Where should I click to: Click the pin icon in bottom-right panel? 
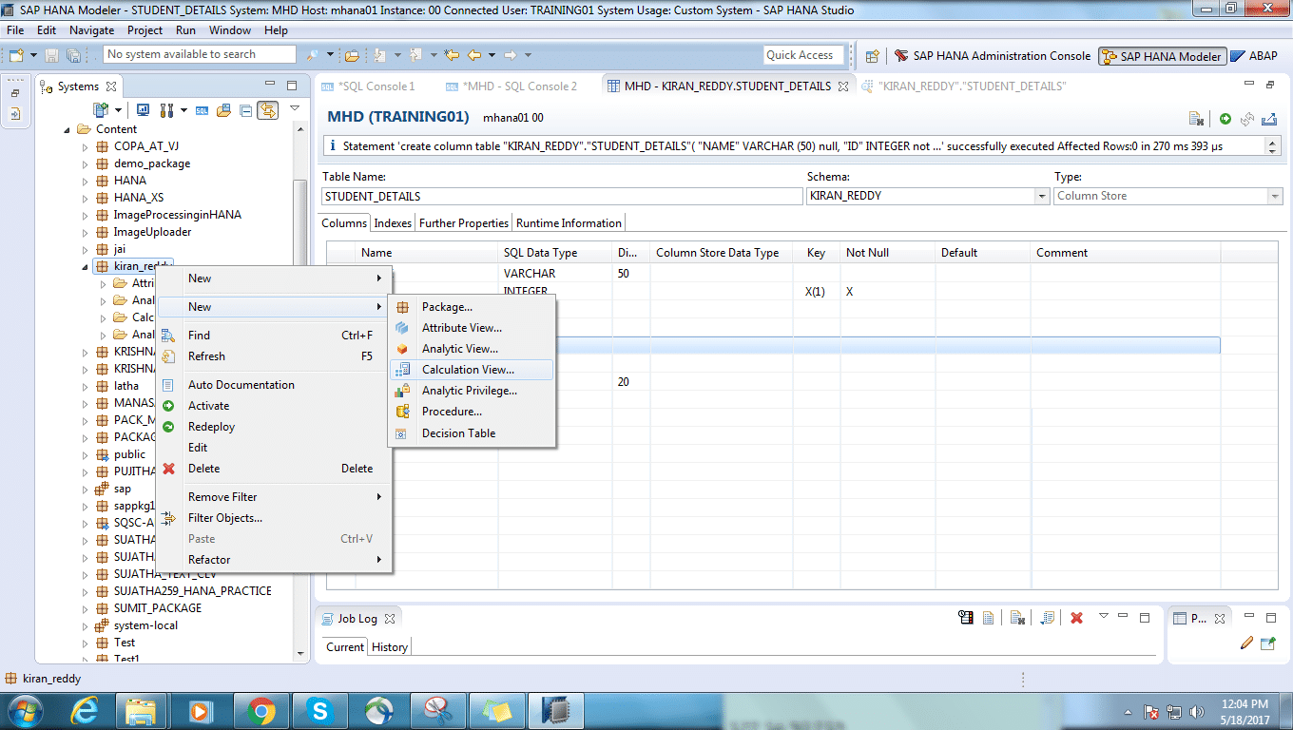pyautogui.click(x=1267, y=644)
